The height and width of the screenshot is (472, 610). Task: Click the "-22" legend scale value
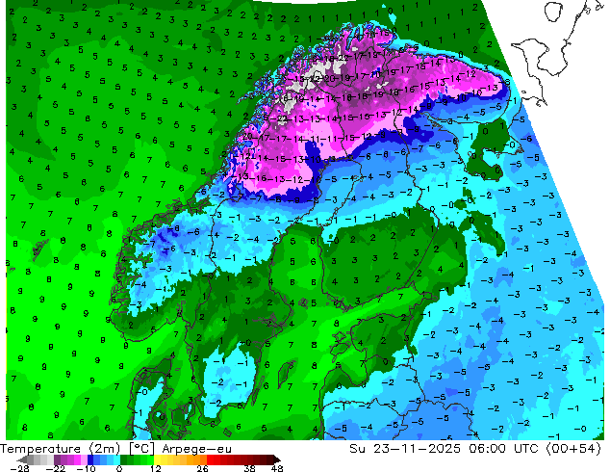pyautogui.click(x=55, y=468)
